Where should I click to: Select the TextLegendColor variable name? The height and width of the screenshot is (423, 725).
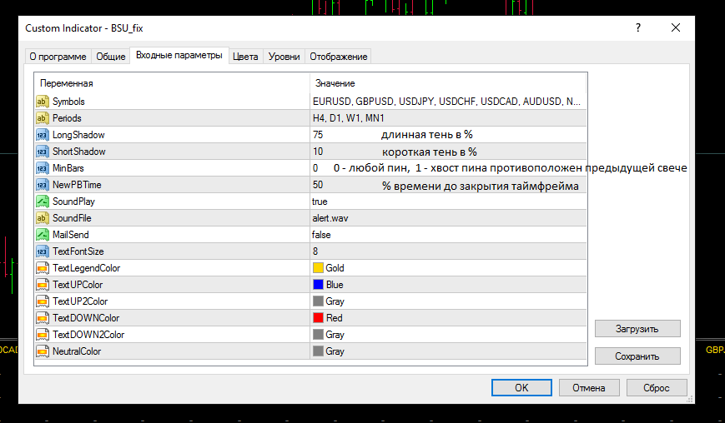point(87,267)
